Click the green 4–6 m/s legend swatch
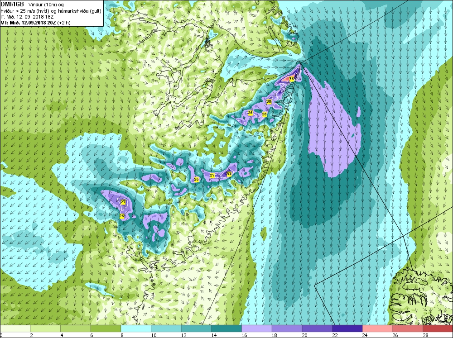 point(75,328)
